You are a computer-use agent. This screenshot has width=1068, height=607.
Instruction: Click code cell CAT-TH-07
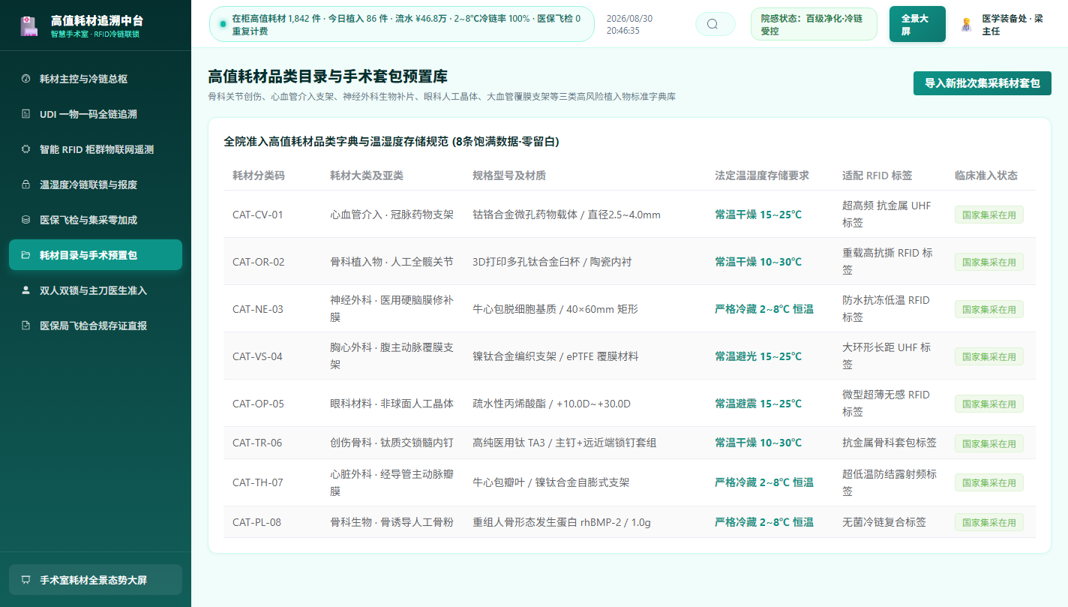click(x=258, y=482)
